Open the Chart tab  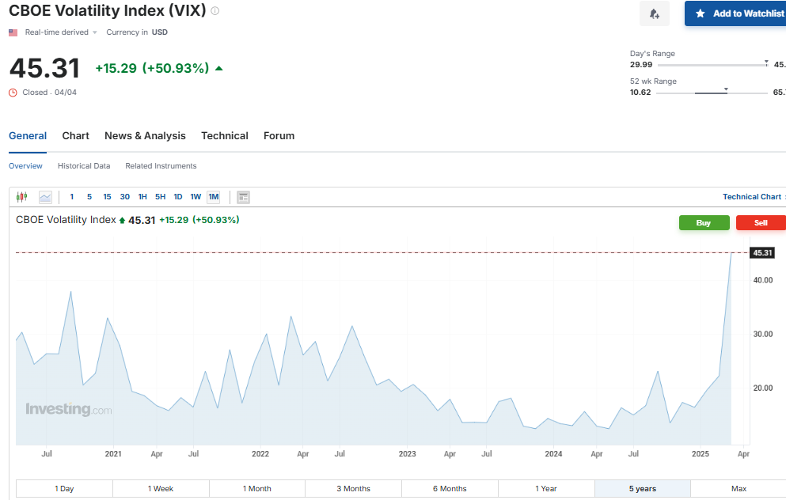pyautogui.click(x=76, y=136)
